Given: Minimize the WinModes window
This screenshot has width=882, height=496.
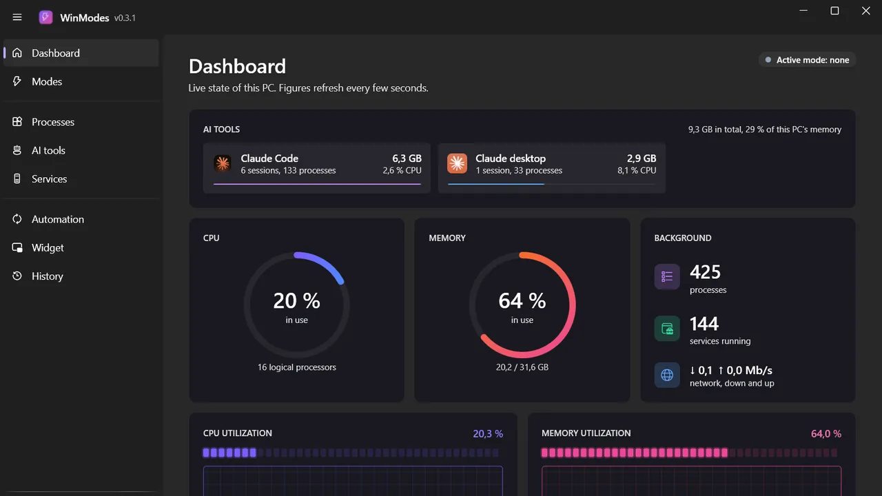Looking at the screenshot, I should point(803,11).
